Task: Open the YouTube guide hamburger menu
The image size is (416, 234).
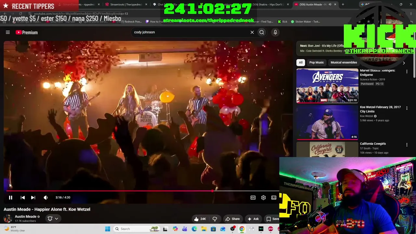Action: (x=8, y=32)
